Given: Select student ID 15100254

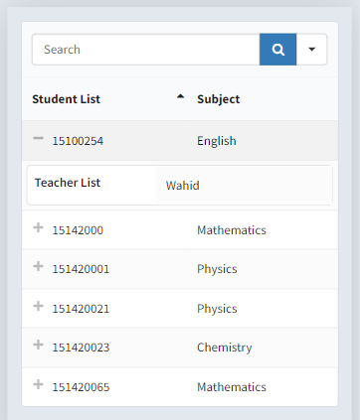Looking at the screenshot, I should pos(78,141).
